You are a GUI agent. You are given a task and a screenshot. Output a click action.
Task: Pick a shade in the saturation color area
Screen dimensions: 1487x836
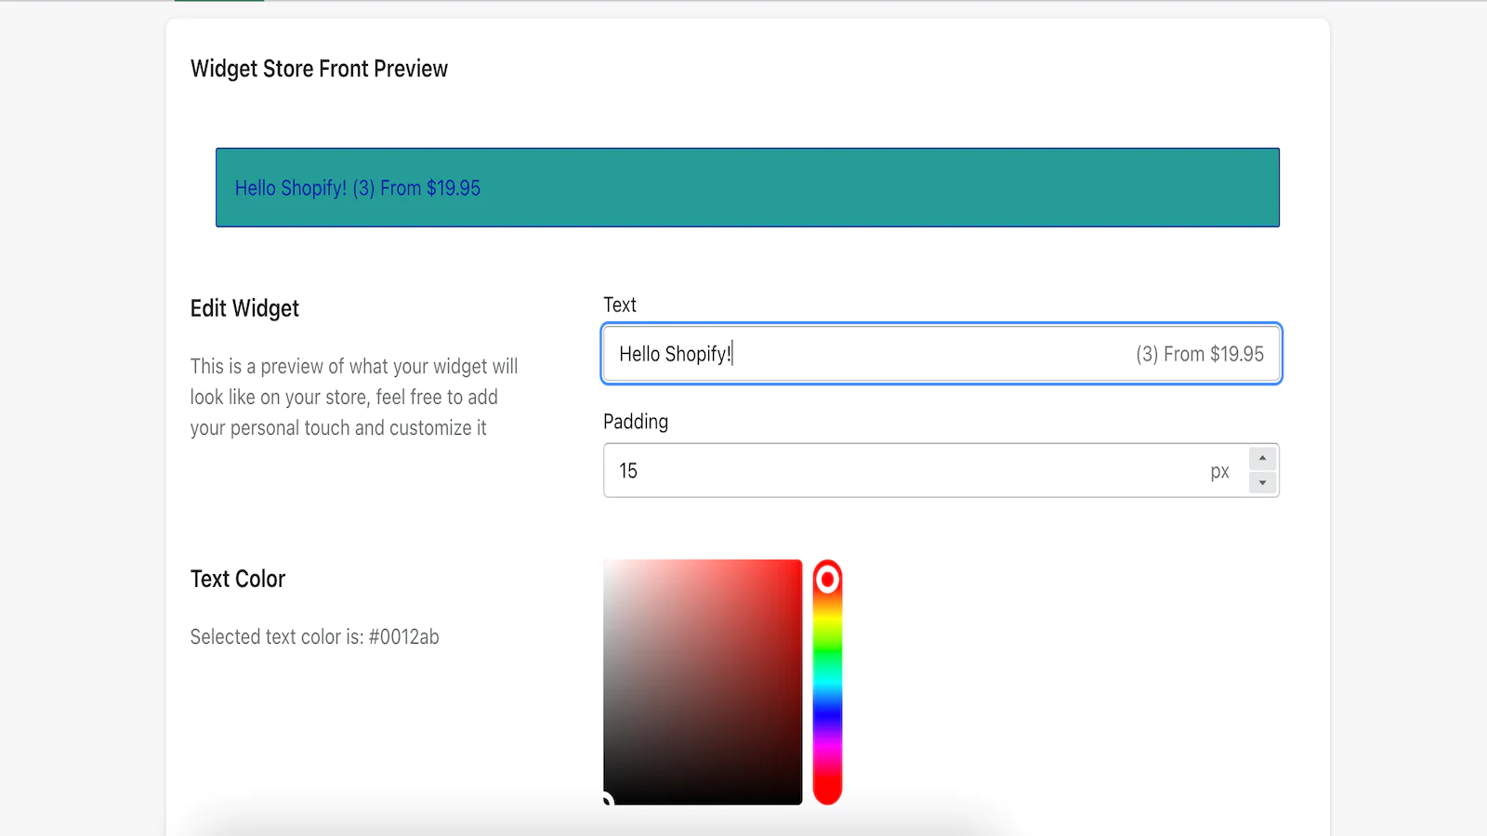pos(703,682)
